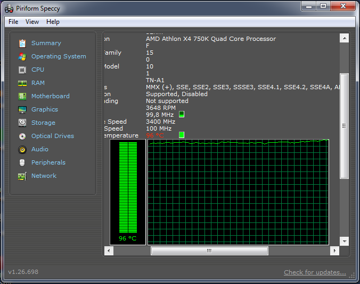
Task: Click the horizontal scrollbar right arrow
Action: tap(334, 251)
